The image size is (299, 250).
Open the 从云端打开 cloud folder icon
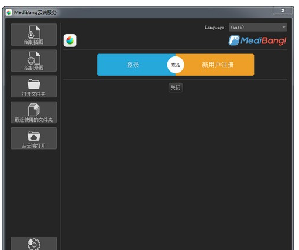tap(34, 136)
